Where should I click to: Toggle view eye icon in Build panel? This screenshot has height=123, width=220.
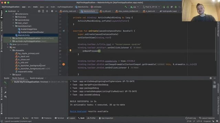(x=5, y=96)
